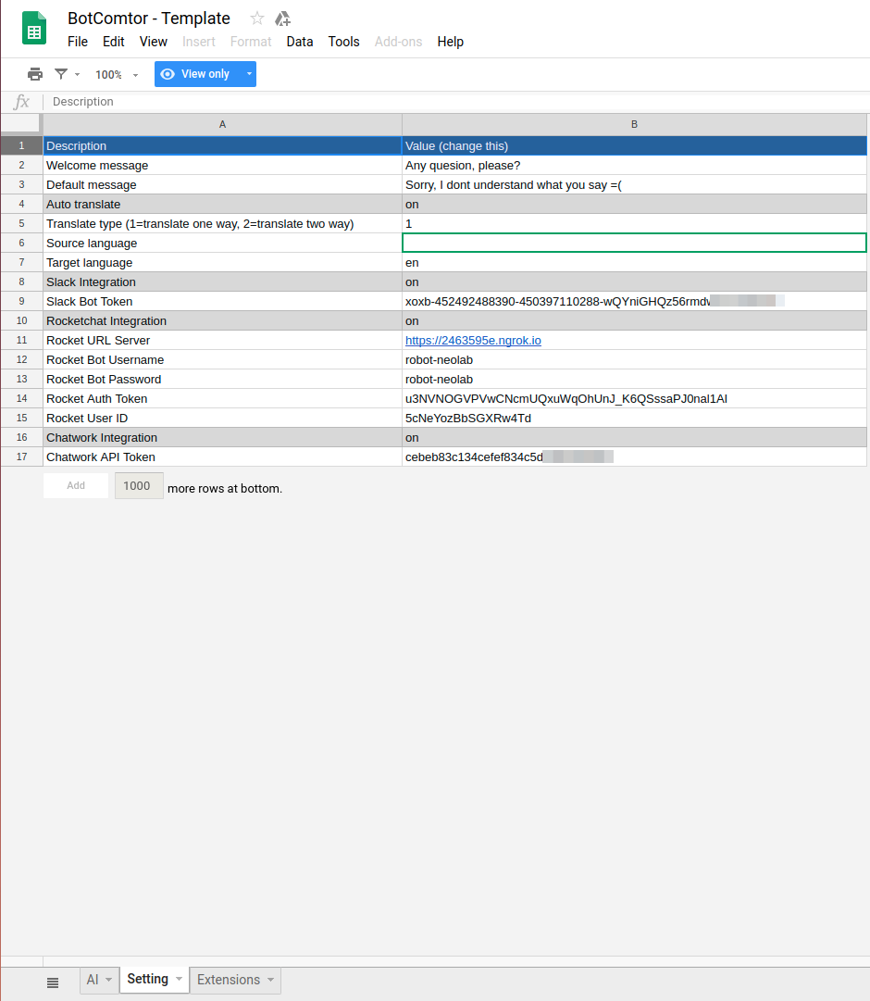This screenshot has height=1001, width=870.
Task: Select the 5cNeYozBbSGXRw4Td user ID cell
Action: click(x=635, y=419)
